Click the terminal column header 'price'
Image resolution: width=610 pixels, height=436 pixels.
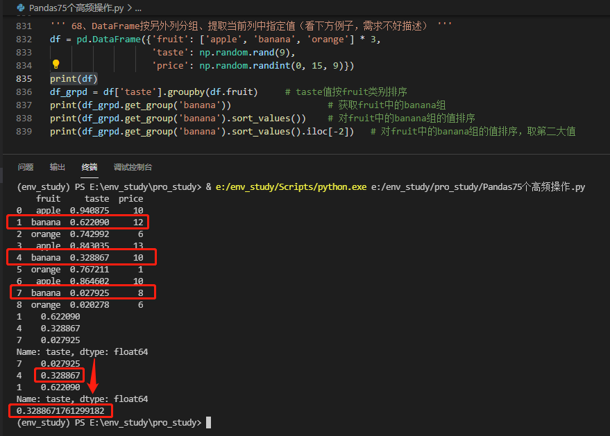click(x=130, y=199)
